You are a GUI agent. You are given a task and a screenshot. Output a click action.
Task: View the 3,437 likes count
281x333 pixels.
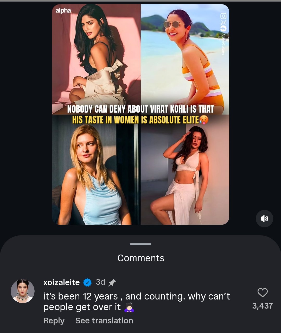click(262, 306)
